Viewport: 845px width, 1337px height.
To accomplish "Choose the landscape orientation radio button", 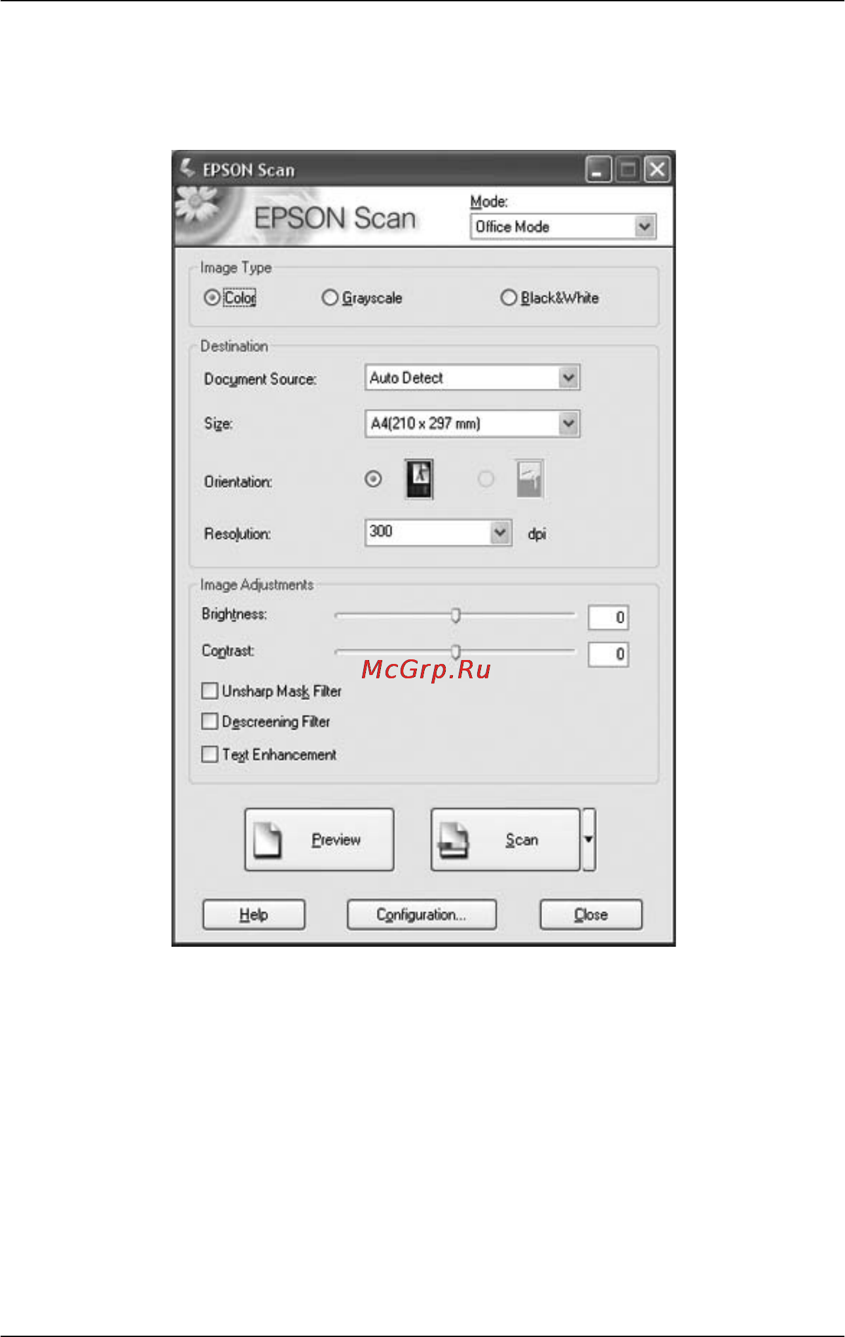I will coord(486,479).
